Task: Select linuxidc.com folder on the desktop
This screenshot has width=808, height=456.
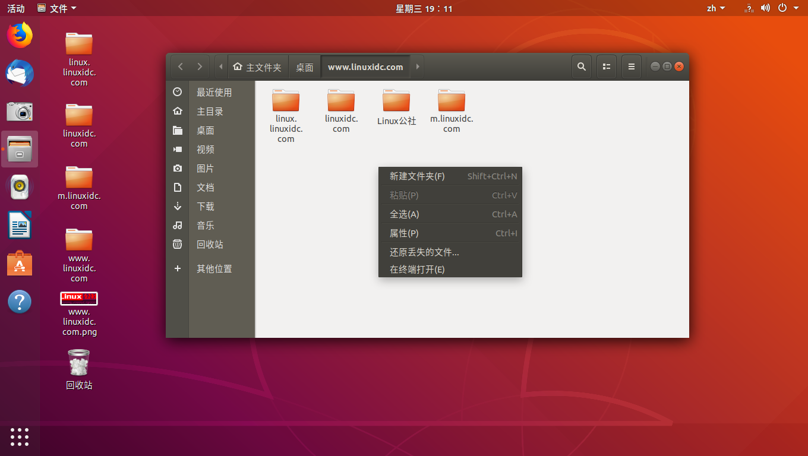Action: coord(79,126)
